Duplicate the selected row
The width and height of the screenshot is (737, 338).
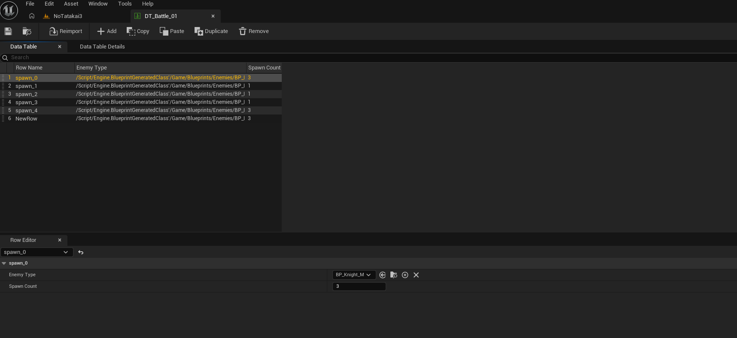tap(211, 31)
